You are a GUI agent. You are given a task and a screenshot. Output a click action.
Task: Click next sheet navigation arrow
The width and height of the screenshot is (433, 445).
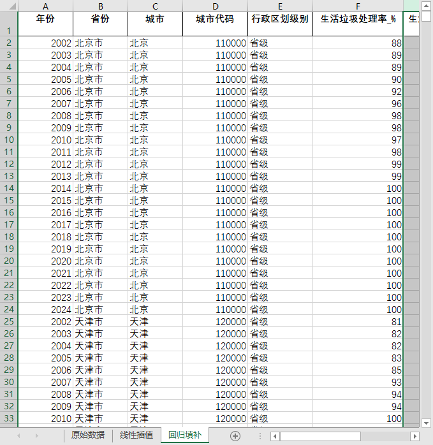click(x=36, y=435)
